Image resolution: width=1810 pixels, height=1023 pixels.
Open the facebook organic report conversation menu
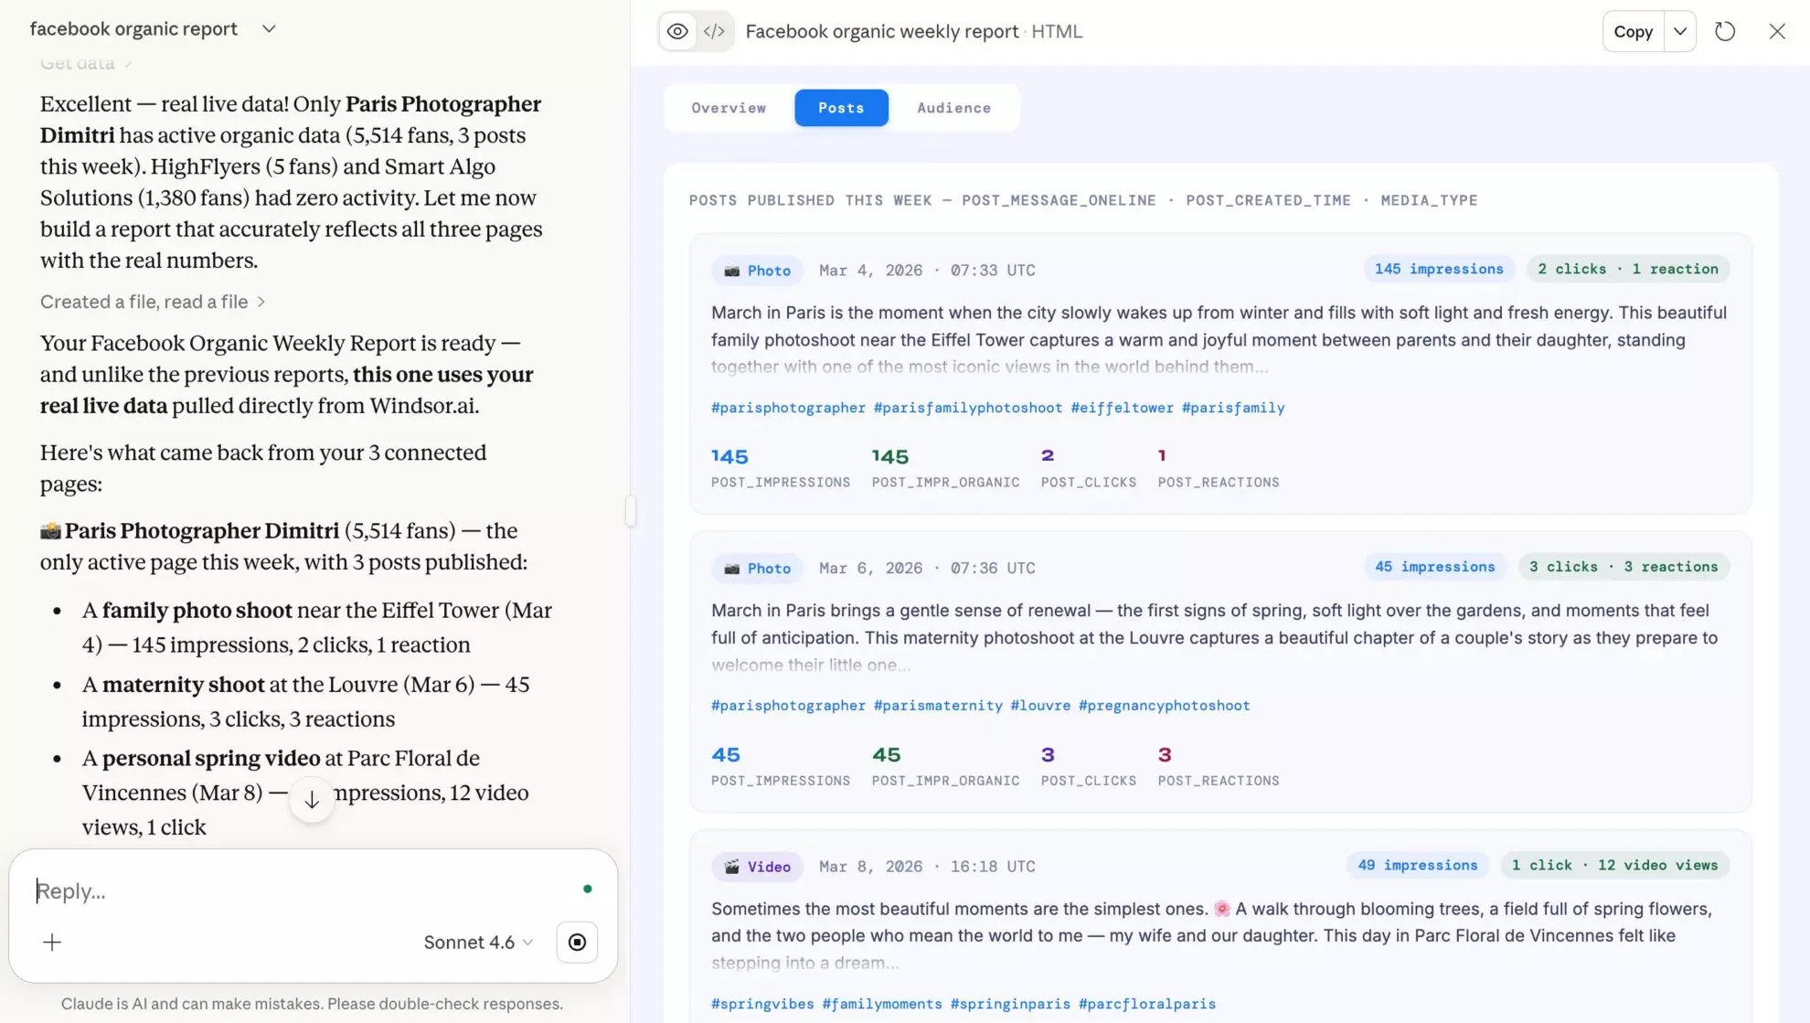pos(269,28)
